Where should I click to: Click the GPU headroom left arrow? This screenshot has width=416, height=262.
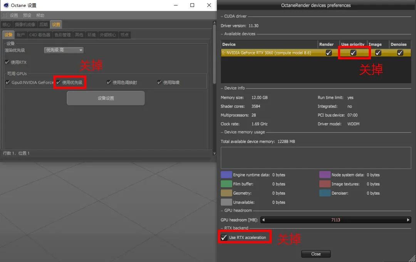[263, 220]
